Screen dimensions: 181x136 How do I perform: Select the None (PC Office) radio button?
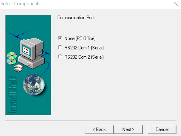pos(60,38)
